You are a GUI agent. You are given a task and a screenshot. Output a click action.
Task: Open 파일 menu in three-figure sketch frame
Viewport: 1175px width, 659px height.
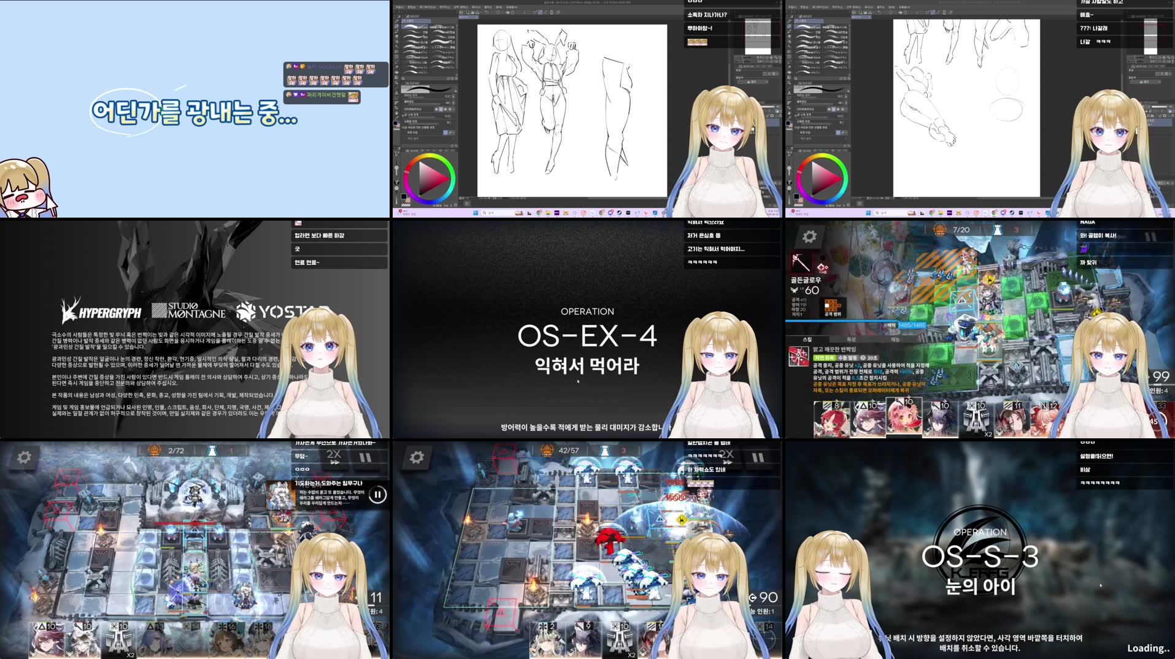click(x=399, y=7)
